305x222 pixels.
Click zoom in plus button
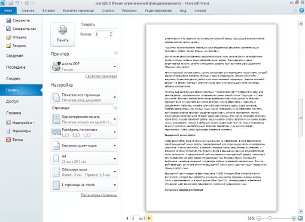coord(294,218)
